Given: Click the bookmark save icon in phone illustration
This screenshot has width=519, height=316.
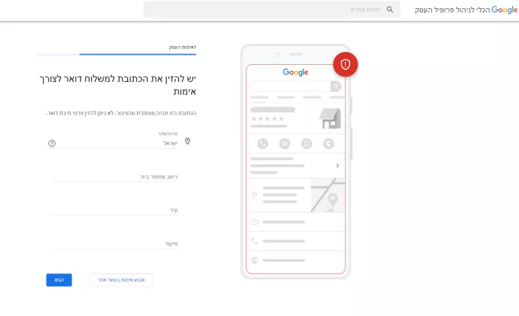Looking at the screenshot, I should tap(307, 144).
